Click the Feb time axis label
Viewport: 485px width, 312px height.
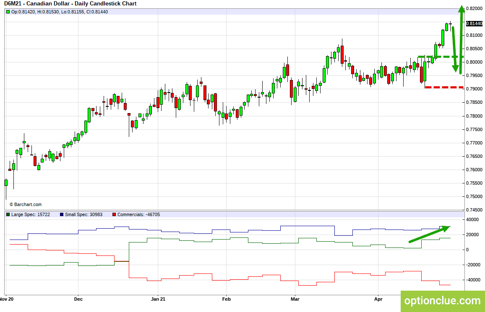pyautogui.click(x=227, y=299)
